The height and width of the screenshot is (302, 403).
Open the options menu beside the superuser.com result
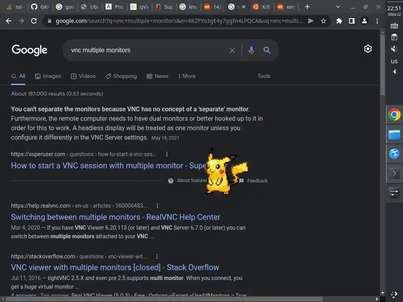pos(167,154)
